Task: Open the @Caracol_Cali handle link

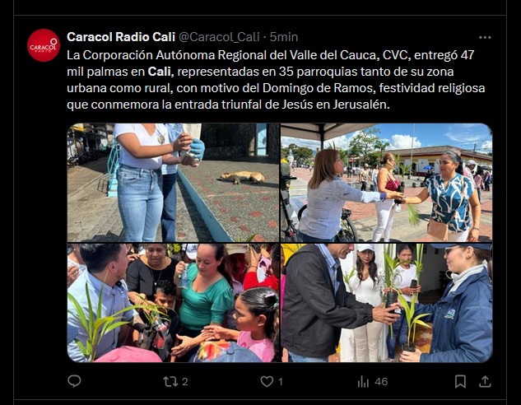Action: pos(219,37)
